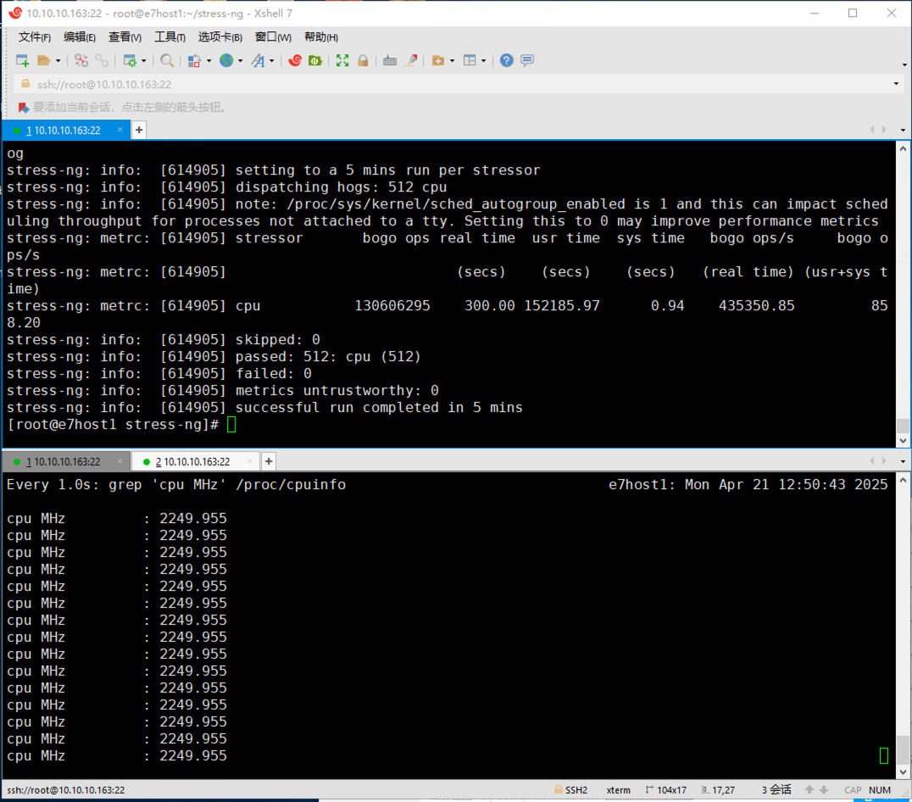
Task: Click the status bar up arrow
Action: pos(809,790)
